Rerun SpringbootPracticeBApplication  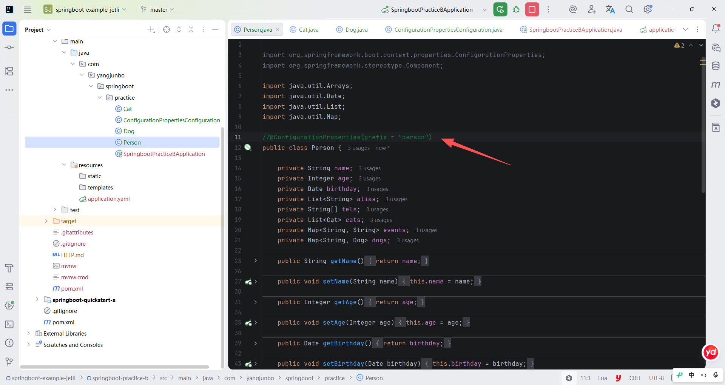[x=500, y=9]
